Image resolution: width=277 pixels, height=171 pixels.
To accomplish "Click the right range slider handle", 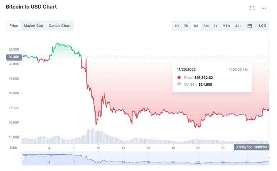I will pyautogui.click(x=268, y=158).
